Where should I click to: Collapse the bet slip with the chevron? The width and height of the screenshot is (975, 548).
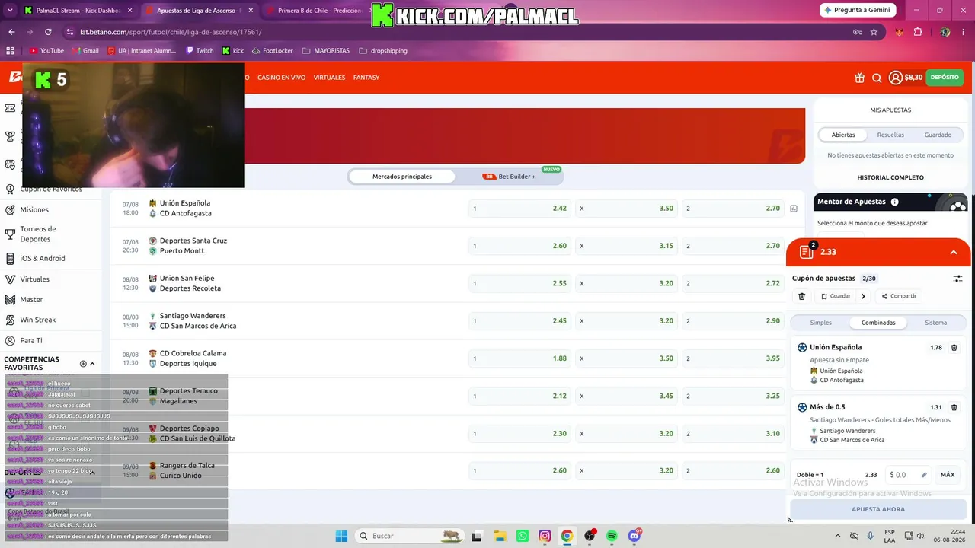pos(953,252)
